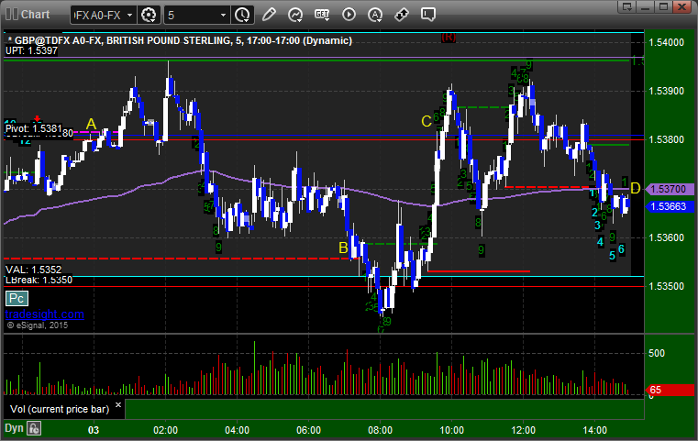This screenshot has height=441, width=698.
Task: Click the yellow B annotation label
Action: point(343,248)
